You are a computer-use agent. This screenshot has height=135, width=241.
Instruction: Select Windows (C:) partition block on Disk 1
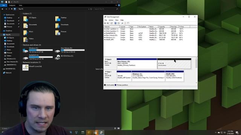148,76
